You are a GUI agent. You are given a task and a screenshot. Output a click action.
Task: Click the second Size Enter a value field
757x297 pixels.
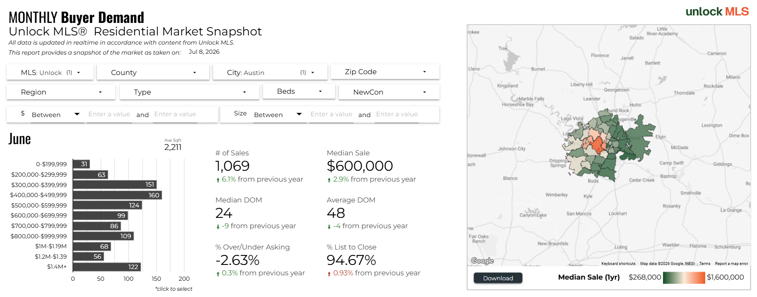tap(397, 114)
